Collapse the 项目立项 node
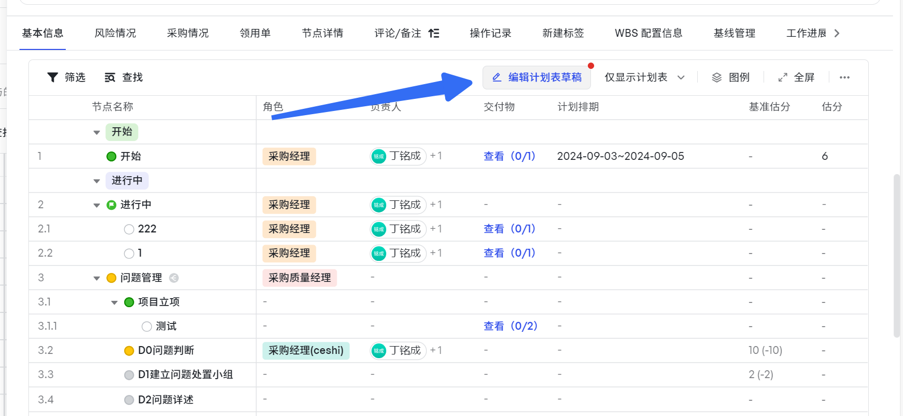This screenshot has width=903, height=416. click(114, 302)
